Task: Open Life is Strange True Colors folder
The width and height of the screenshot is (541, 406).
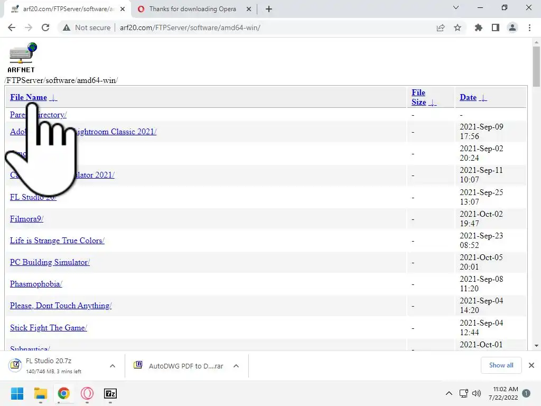Action: [57, 241]
